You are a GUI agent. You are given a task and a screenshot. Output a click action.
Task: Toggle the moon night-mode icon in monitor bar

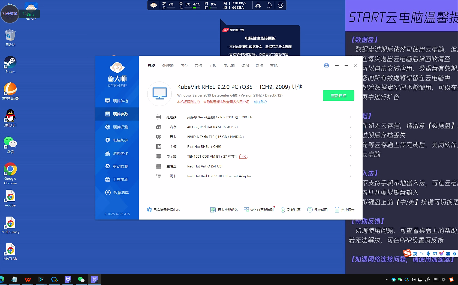269,5
